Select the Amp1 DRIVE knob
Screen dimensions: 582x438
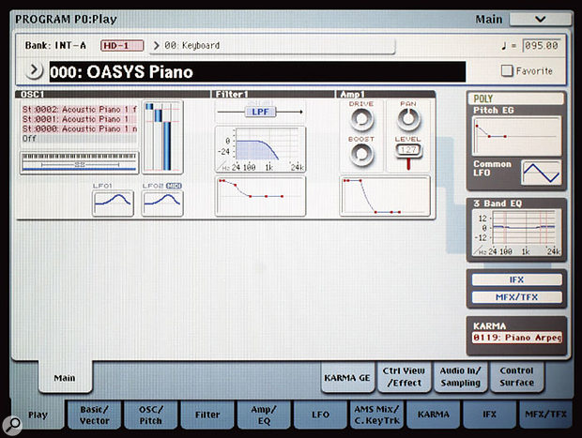(x=361, y=119)
